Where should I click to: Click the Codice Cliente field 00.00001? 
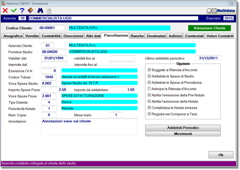51,28
